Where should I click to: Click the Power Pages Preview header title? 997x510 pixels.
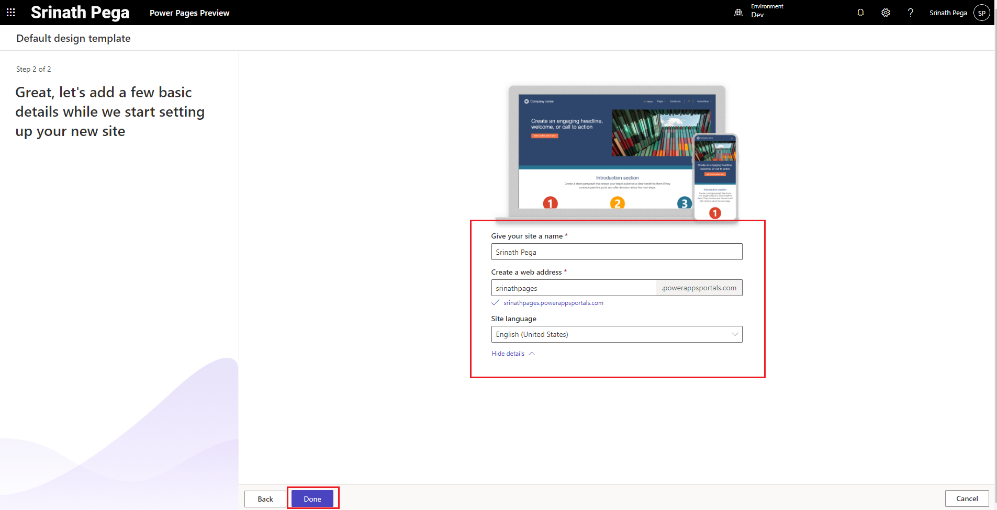pyautogui.click(x=189, y=13)
